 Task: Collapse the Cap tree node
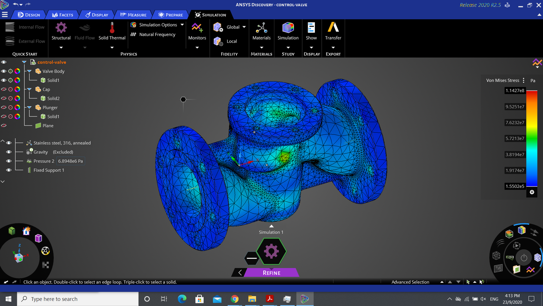[x=29, y=89]
